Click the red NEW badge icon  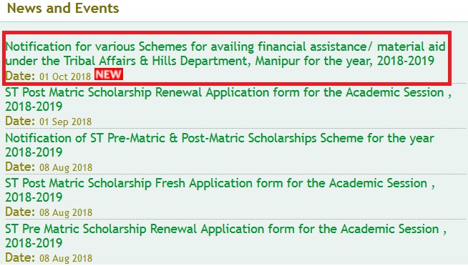[109, 74]
